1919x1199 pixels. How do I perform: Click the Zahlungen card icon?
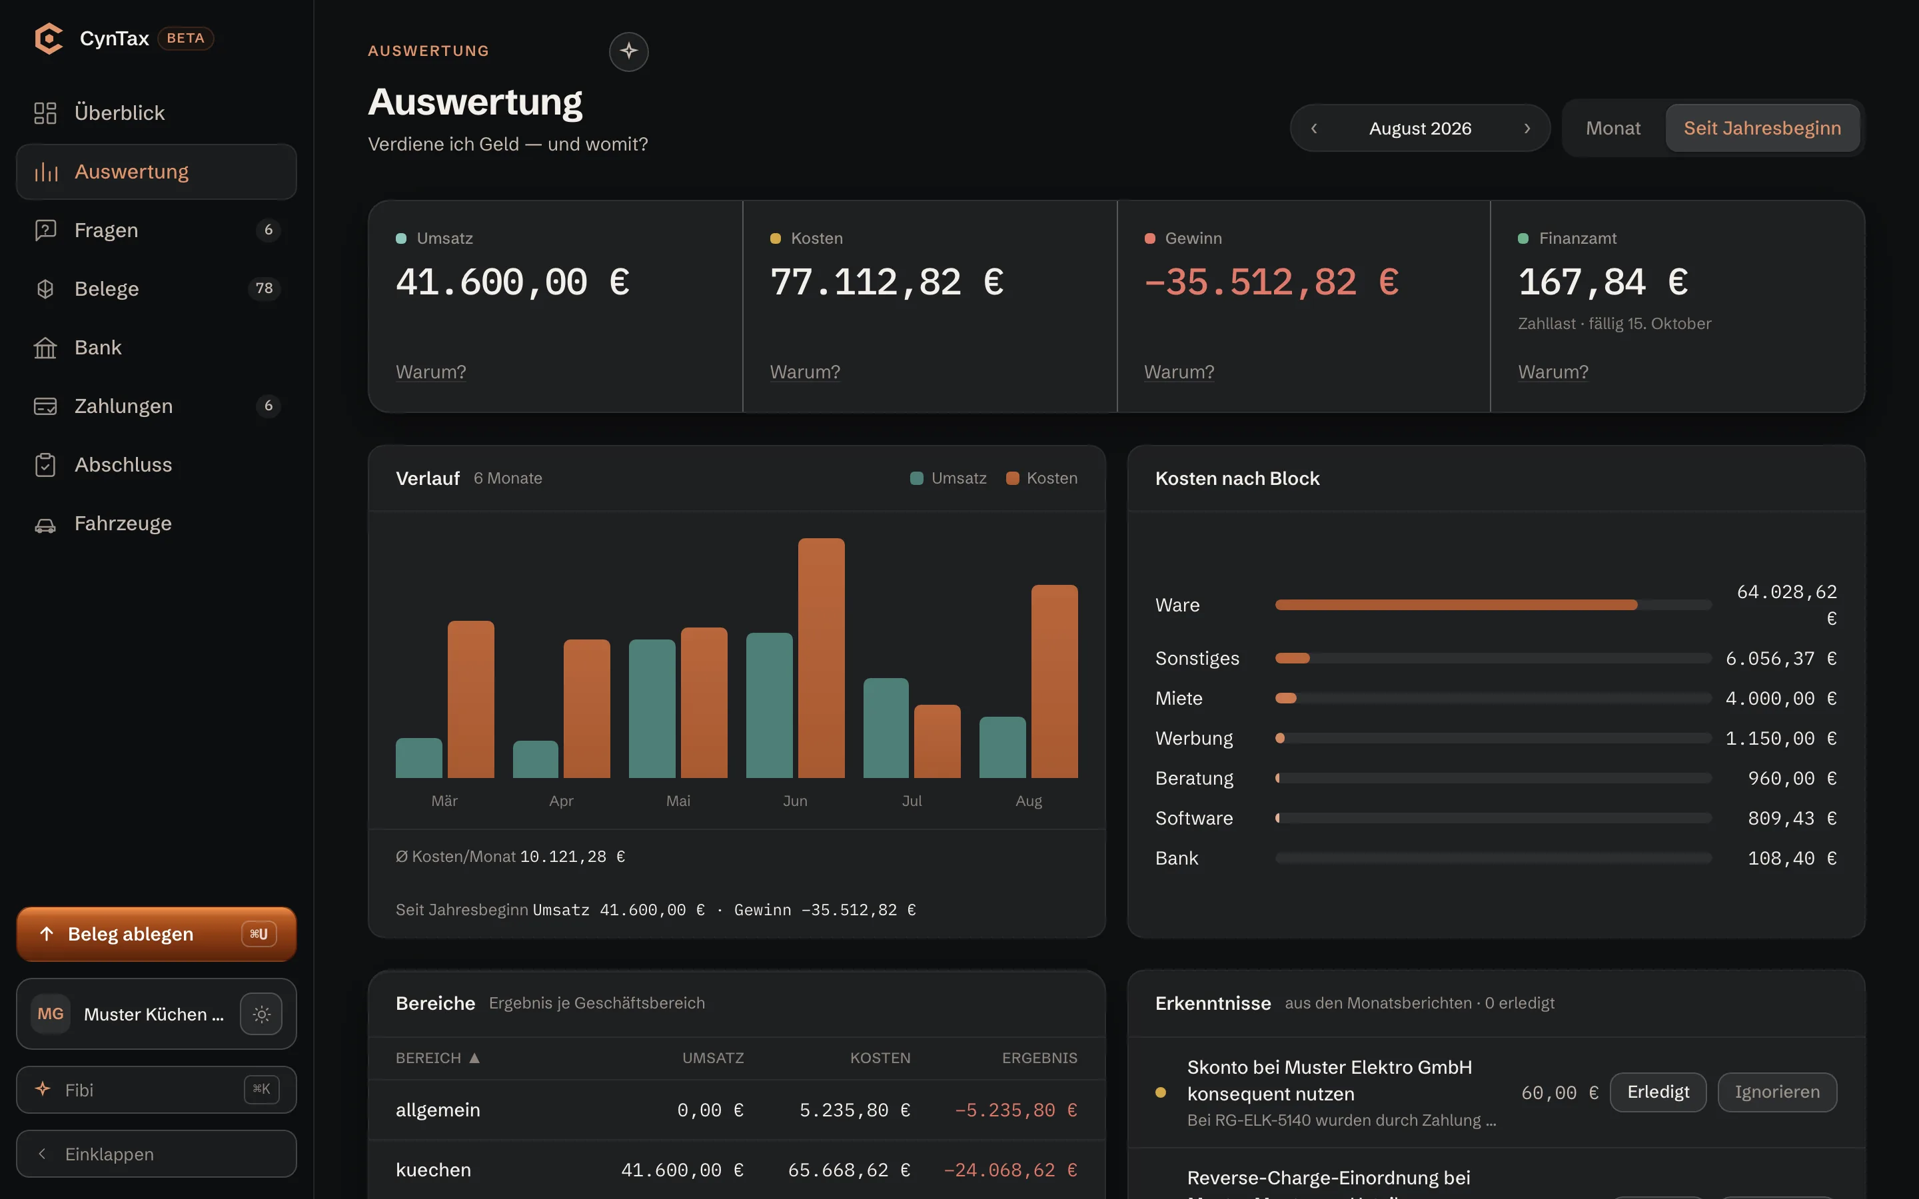[45, 406]
